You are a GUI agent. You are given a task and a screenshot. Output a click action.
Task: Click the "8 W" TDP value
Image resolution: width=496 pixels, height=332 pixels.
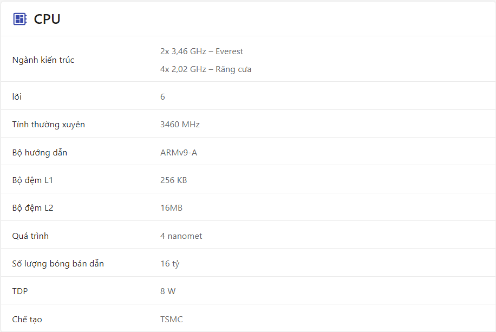click(x=168, y=291)
